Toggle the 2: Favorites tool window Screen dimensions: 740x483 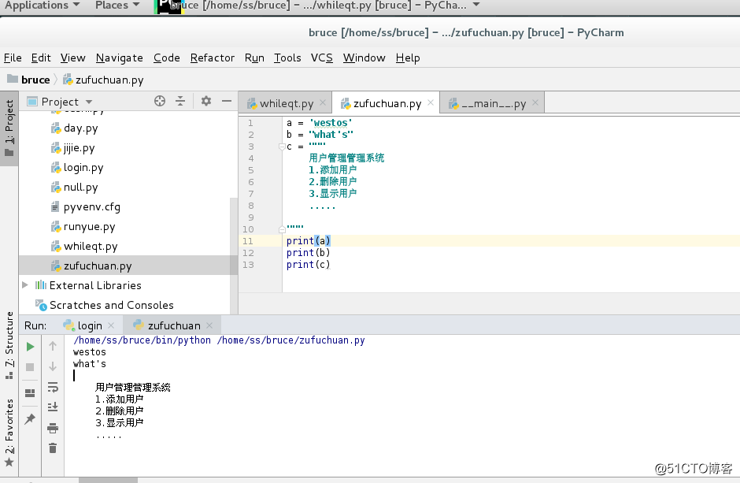pos(9,433)
